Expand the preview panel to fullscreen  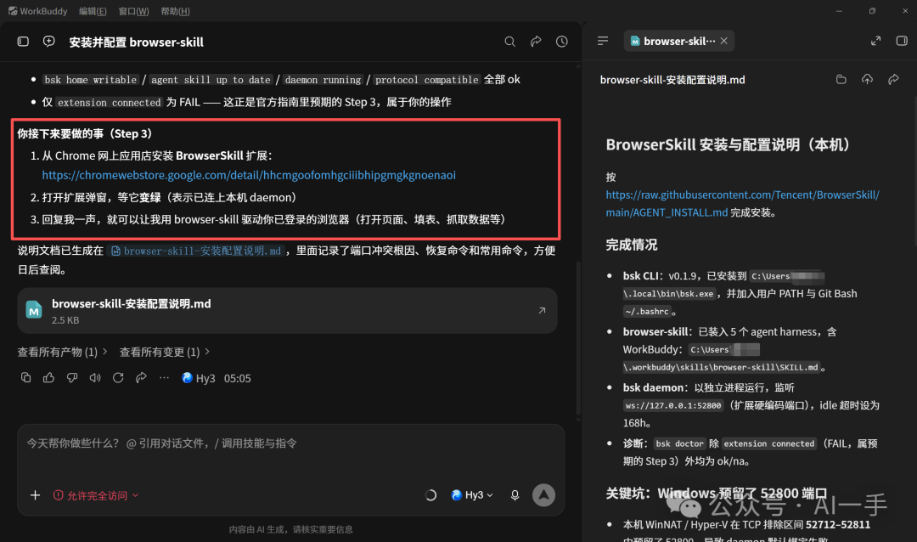pyautogui.click(x=875, y=41)
